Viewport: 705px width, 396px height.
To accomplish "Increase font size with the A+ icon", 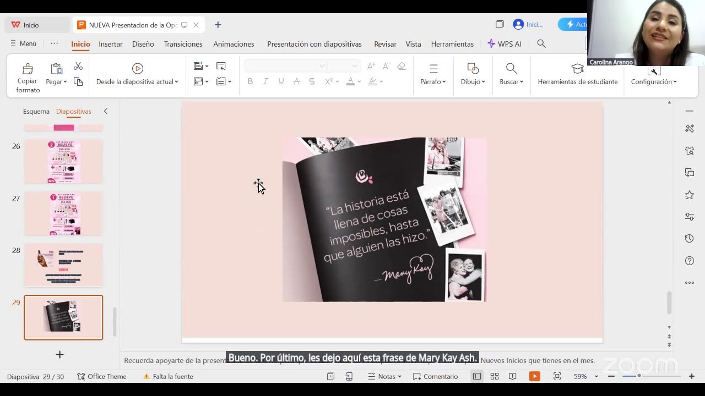I will tap(371, 66).
